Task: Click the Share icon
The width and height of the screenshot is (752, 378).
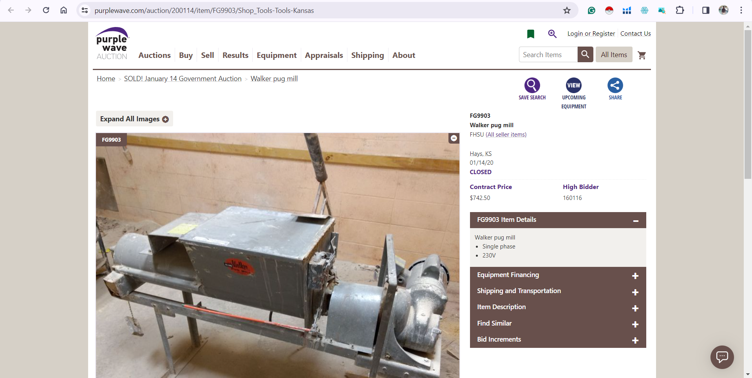Action: [615, 85]
